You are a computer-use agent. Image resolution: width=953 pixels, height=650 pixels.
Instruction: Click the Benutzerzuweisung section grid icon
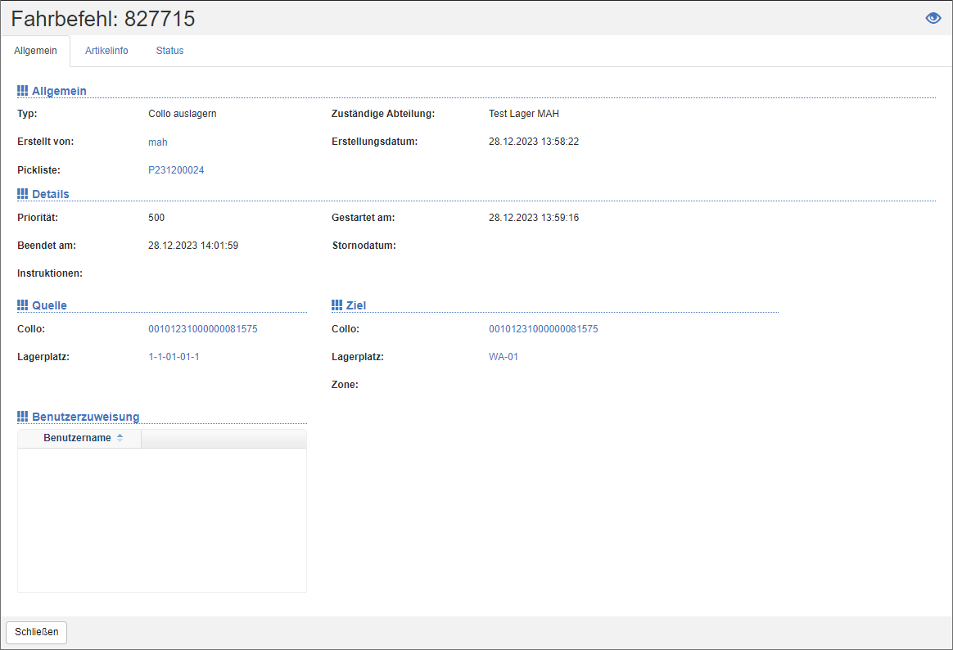[22, 416]
